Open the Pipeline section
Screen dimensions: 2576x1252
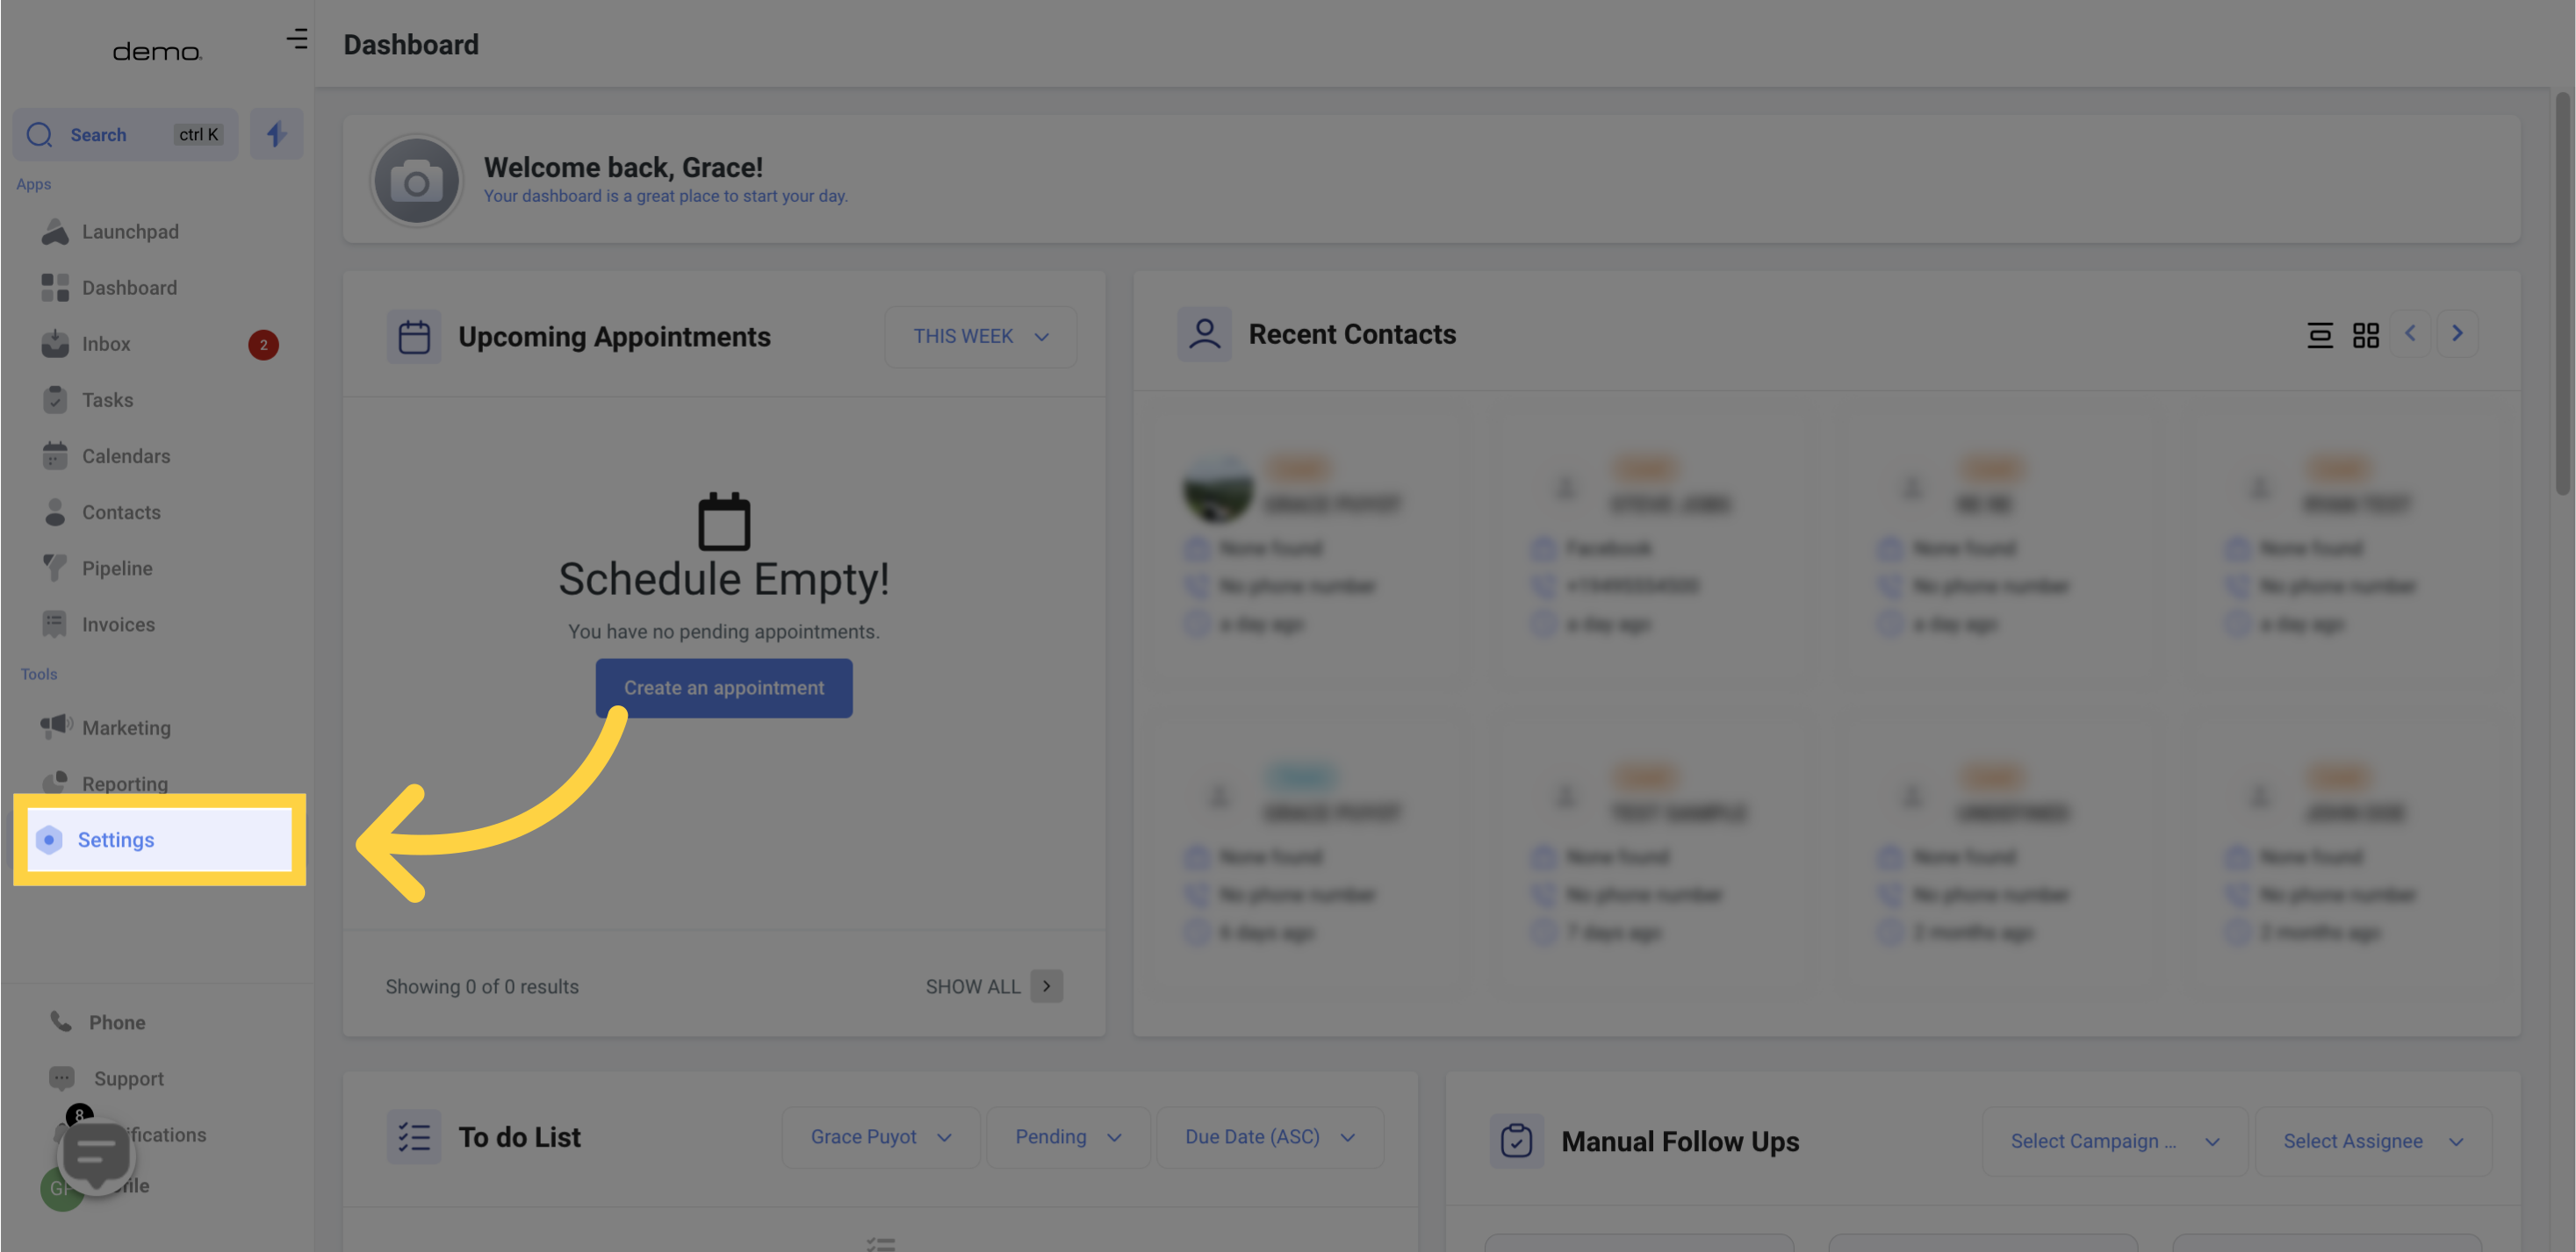click(117, 568)
